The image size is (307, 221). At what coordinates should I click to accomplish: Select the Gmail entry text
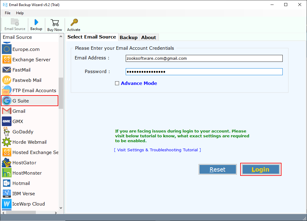pos(19,111)
